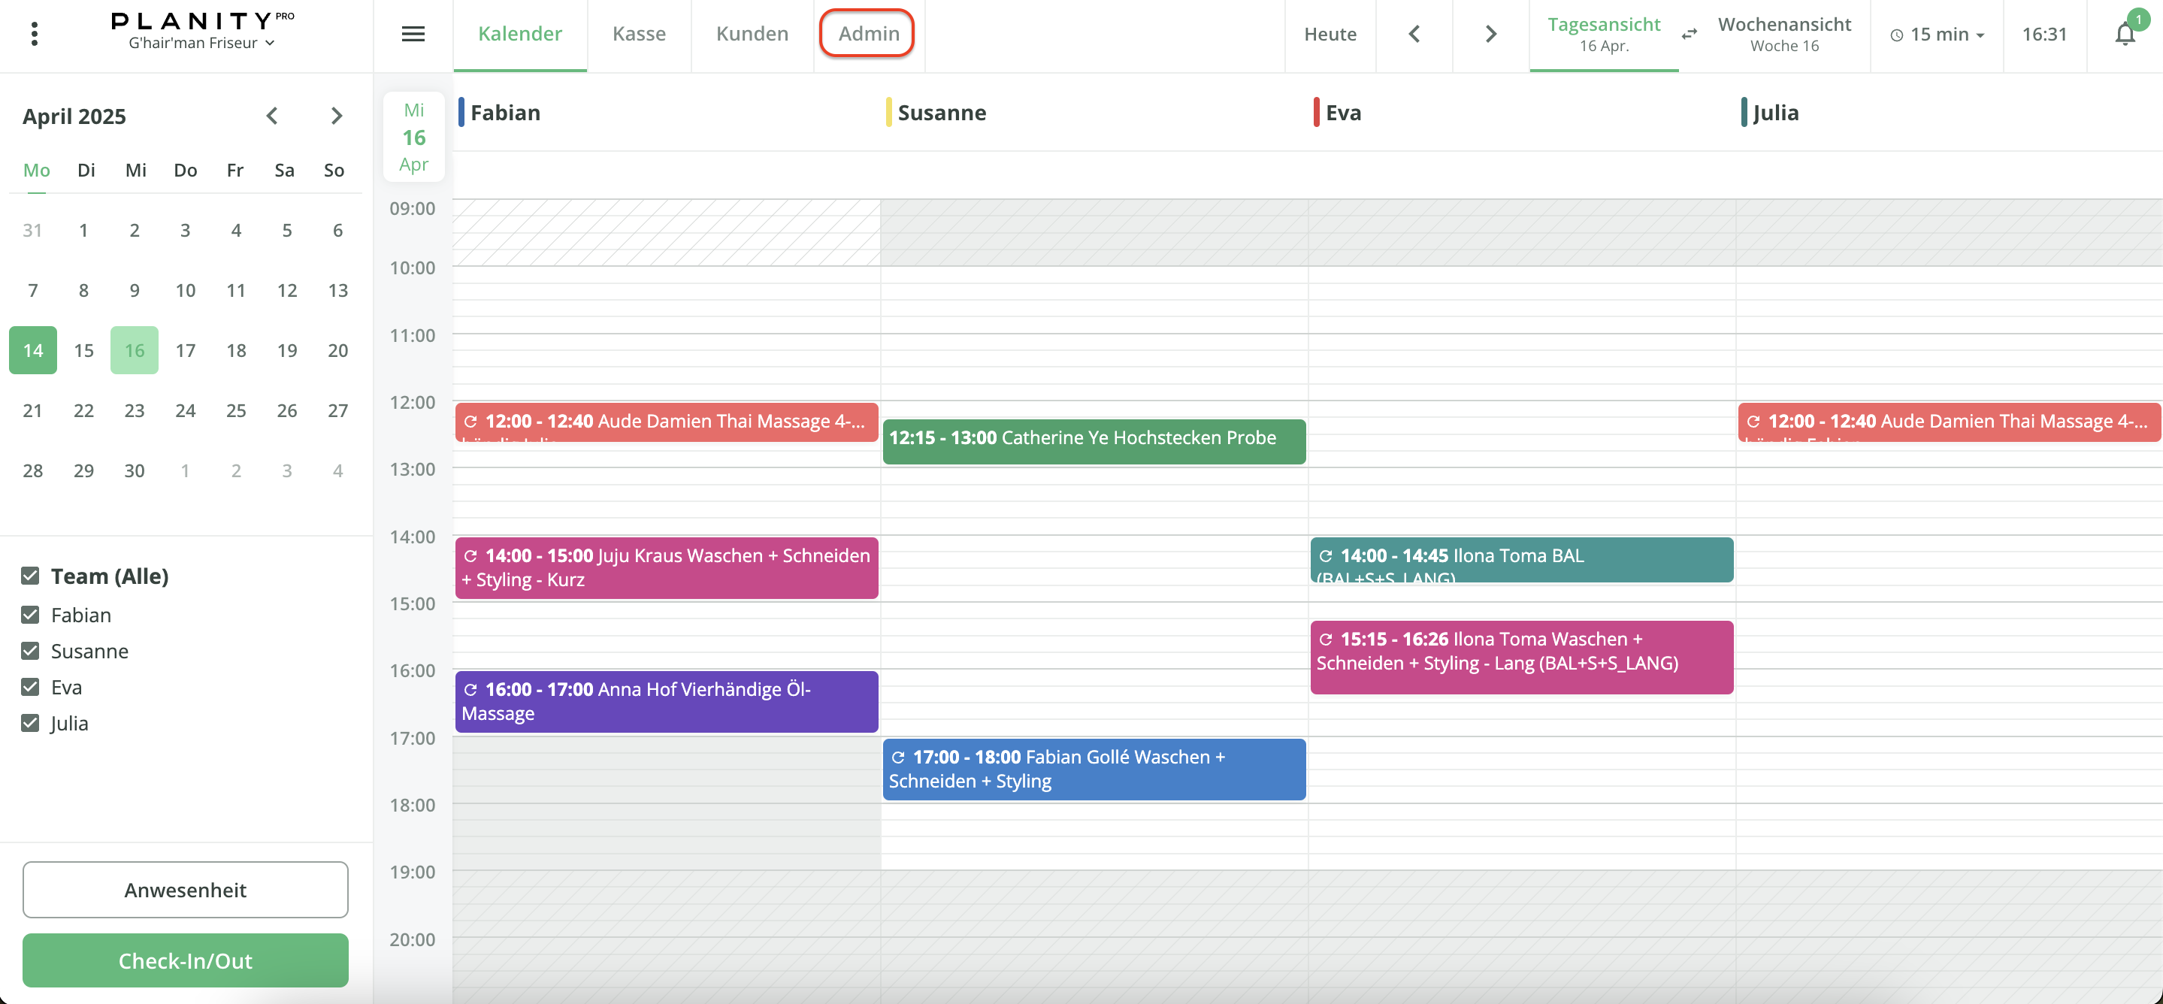The width and height of the screenshot is (2163, 1004).
Task: Show next month in mini calendar
Action: tap(336, 116)
